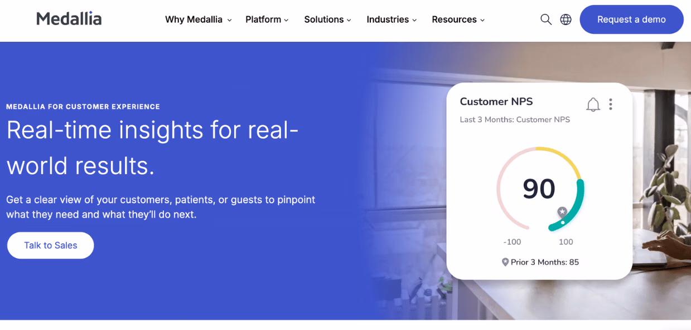Open the Solutions menu

pos(324,19)
